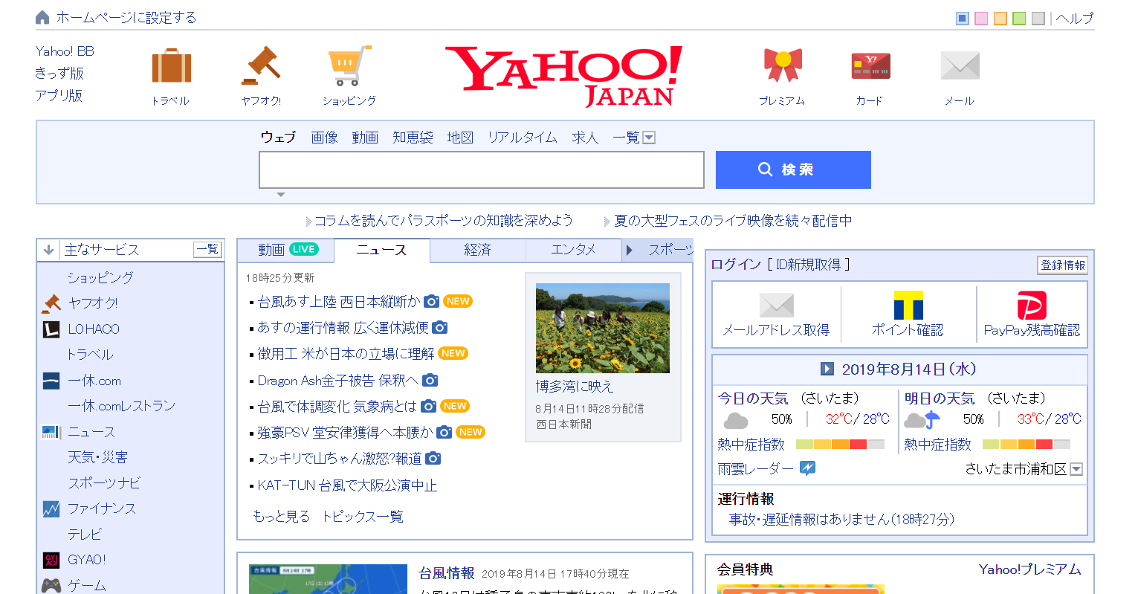1138x594 pixels.
Task: Select the orange theme color swatch
Action: (x=1000, y=18)
